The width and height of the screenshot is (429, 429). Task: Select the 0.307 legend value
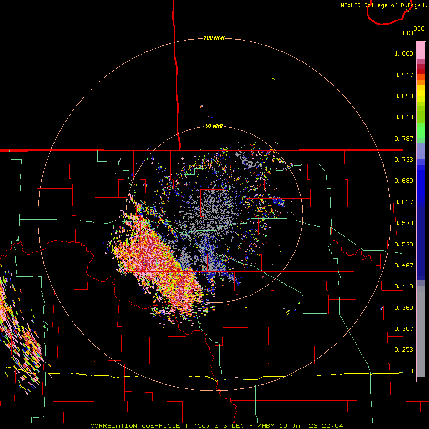pyautogui.click(x=404, y=329)
